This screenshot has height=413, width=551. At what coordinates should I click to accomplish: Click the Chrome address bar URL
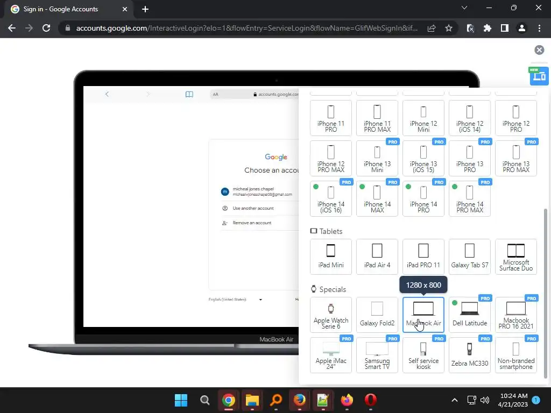pyautogui.click(x=246, y=28)
